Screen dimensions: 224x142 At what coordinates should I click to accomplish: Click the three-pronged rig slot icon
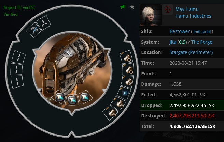tap(43, 23)
